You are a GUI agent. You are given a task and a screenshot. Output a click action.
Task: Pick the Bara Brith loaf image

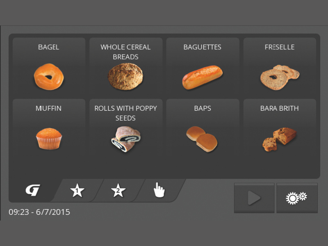click(x=280, y=139)
